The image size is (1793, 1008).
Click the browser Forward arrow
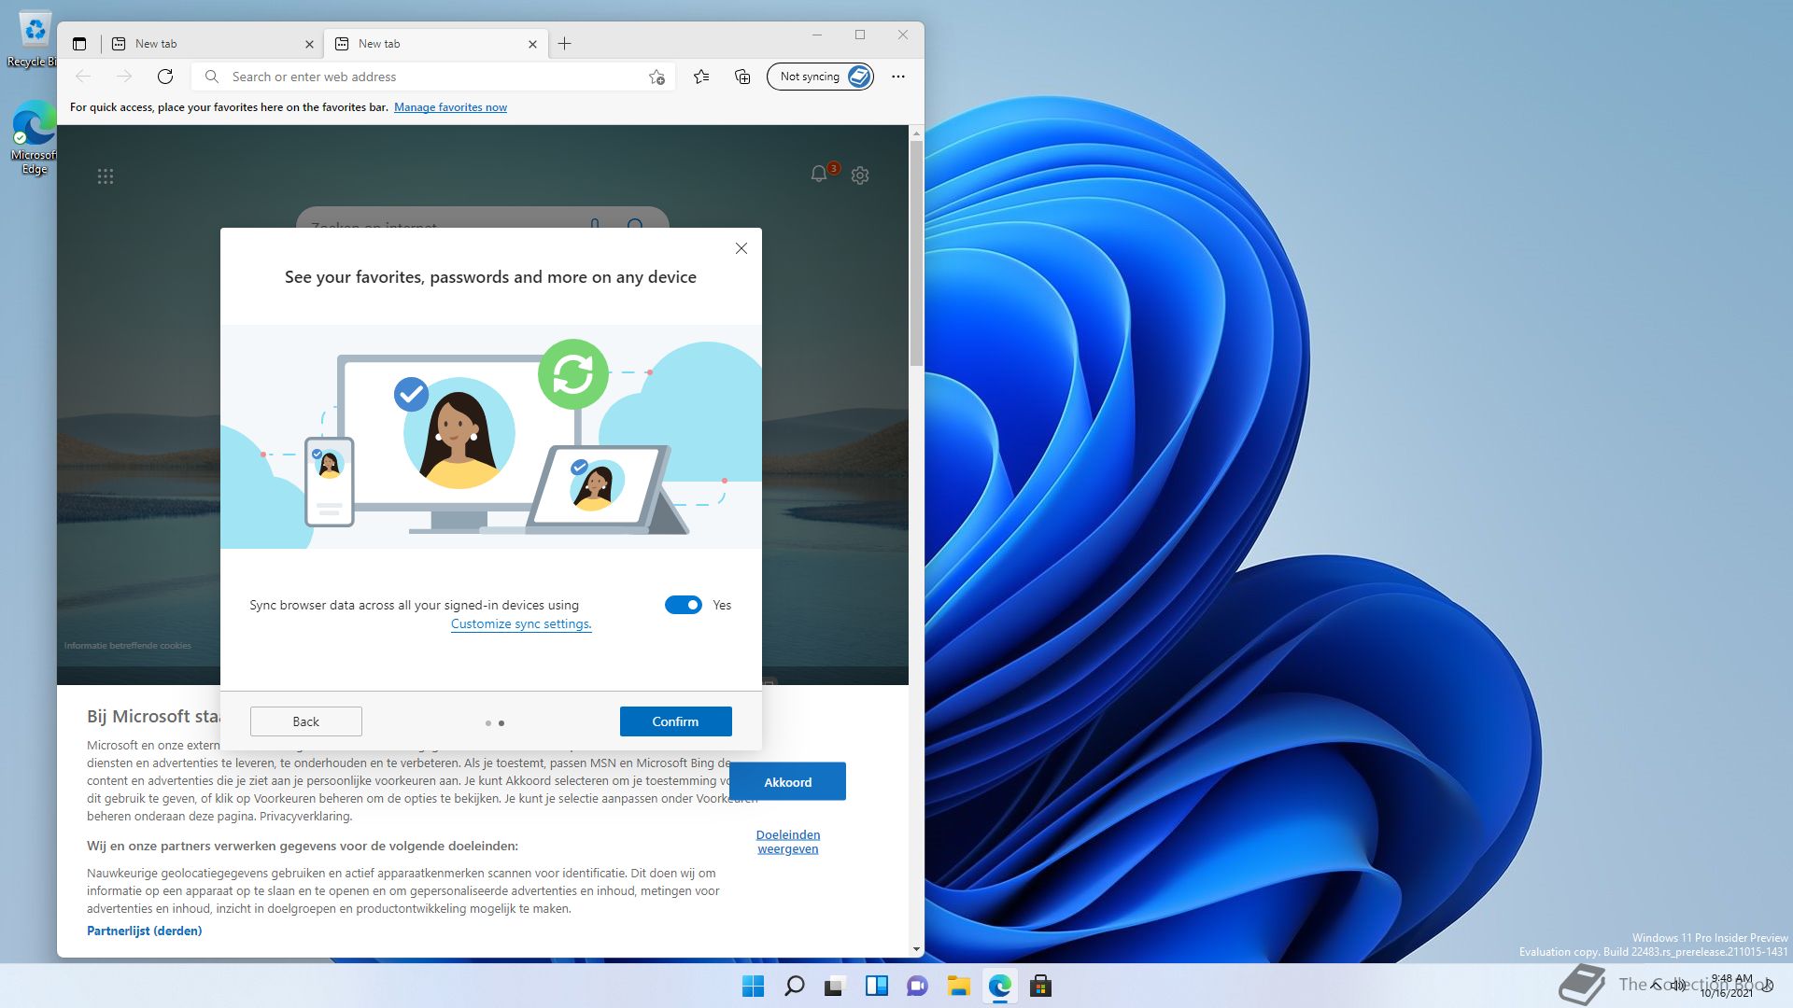tap(124, 77)
